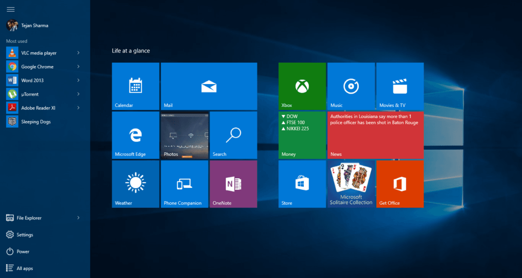Viewport: 522px width, 278px height.
Task: Click the Get Office tile
Action: tap(400, 184)
